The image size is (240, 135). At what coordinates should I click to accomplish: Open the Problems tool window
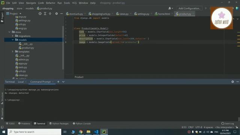tap(24, 123)
